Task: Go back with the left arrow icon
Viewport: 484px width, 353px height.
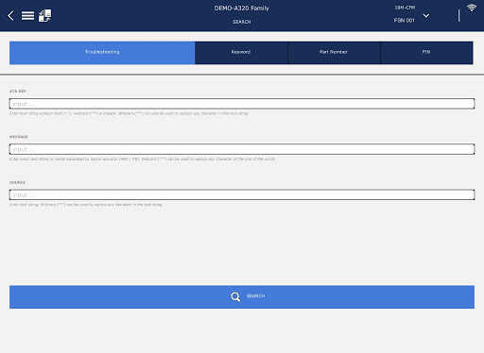Action: tap(10, 15)
